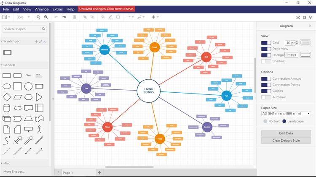Select the ellipse shape in General
The width and height of the screenshot is (316, 177).
click(x=7, y=86)
